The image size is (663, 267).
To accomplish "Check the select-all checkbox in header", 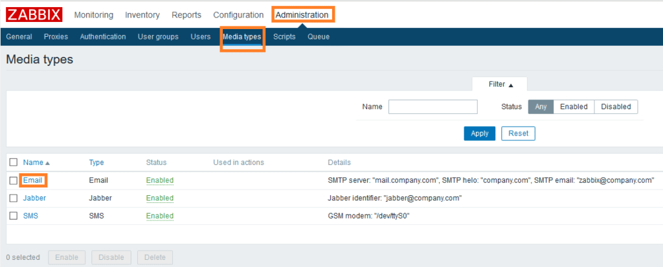I will point(14,163).
